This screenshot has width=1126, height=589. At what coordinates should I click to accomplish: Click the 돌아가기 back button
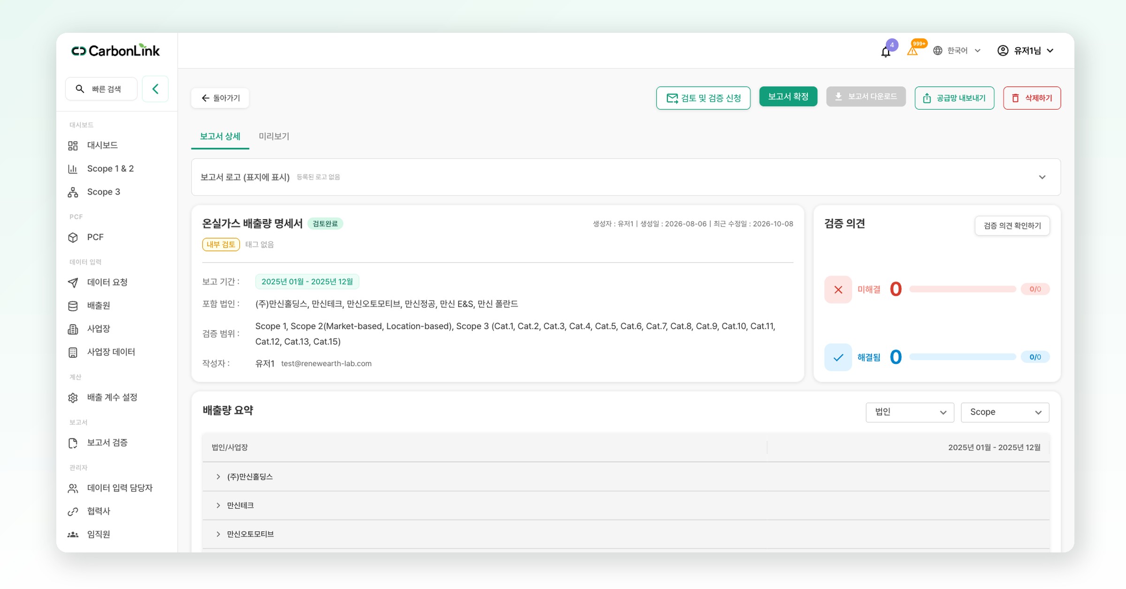click(220, 98)
